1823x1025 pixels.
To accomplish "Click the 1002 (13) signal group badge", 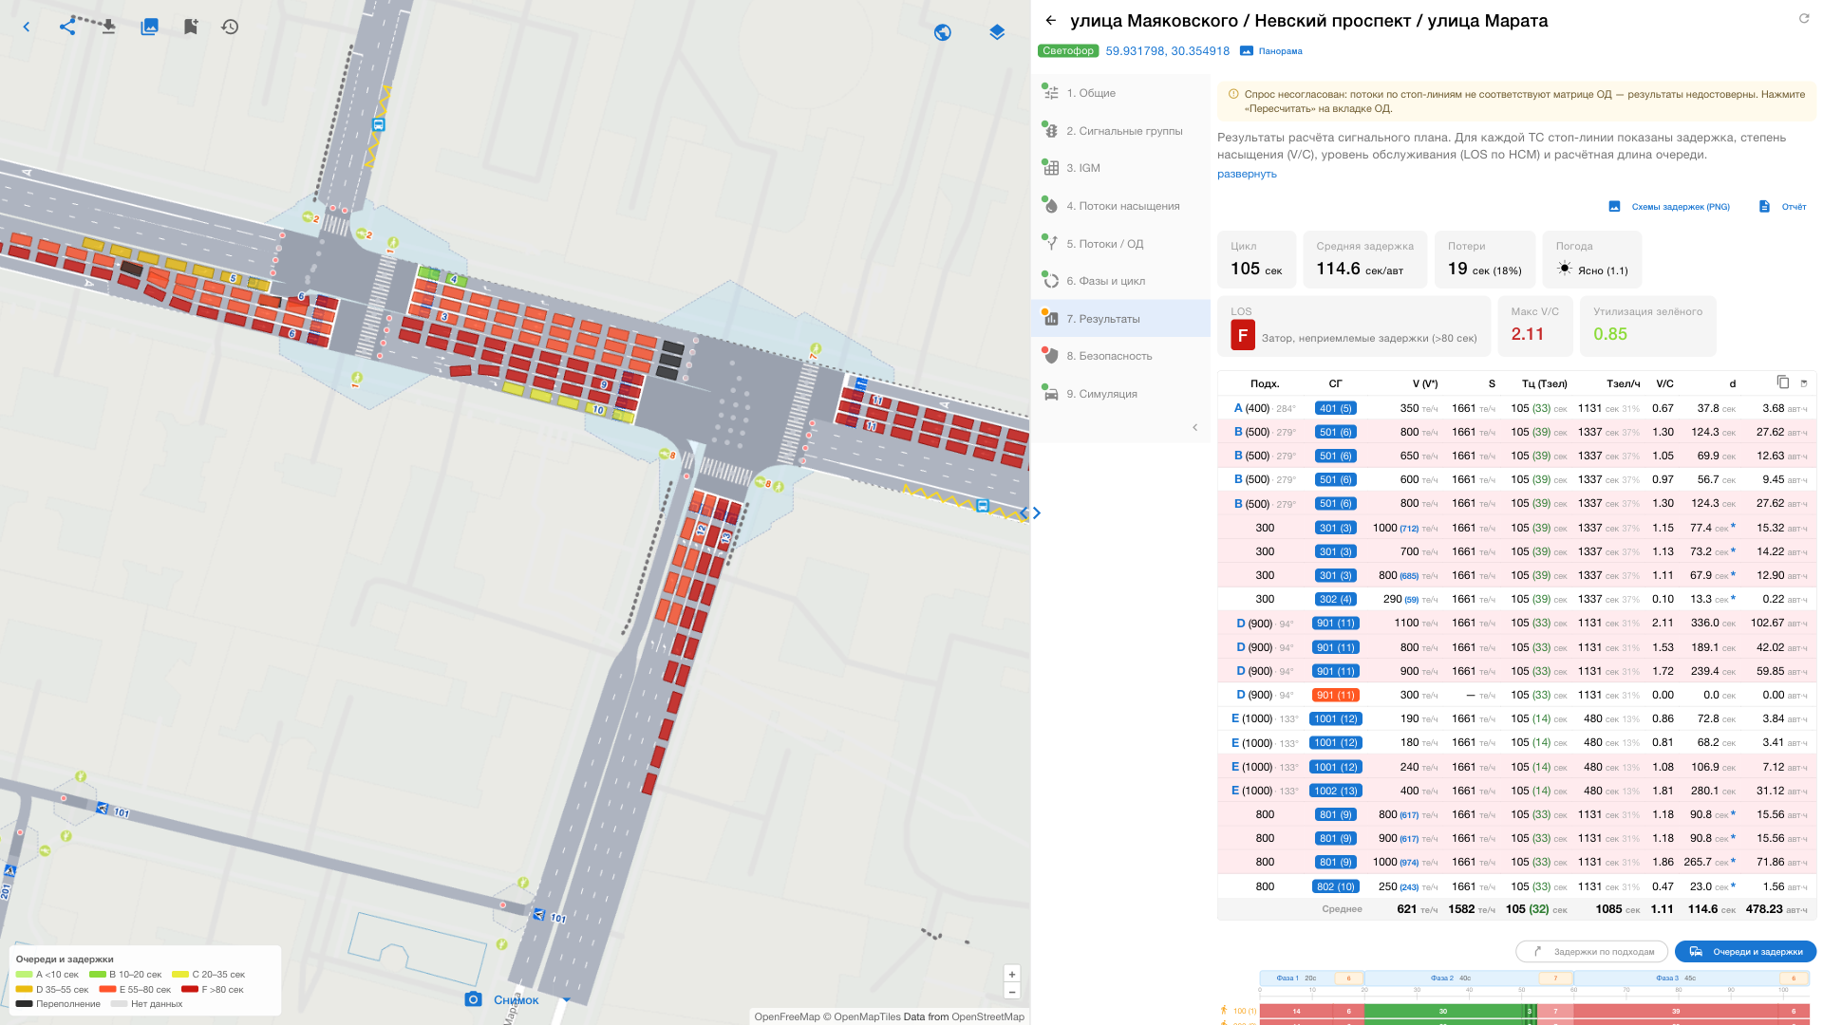I will point(1335,791).
